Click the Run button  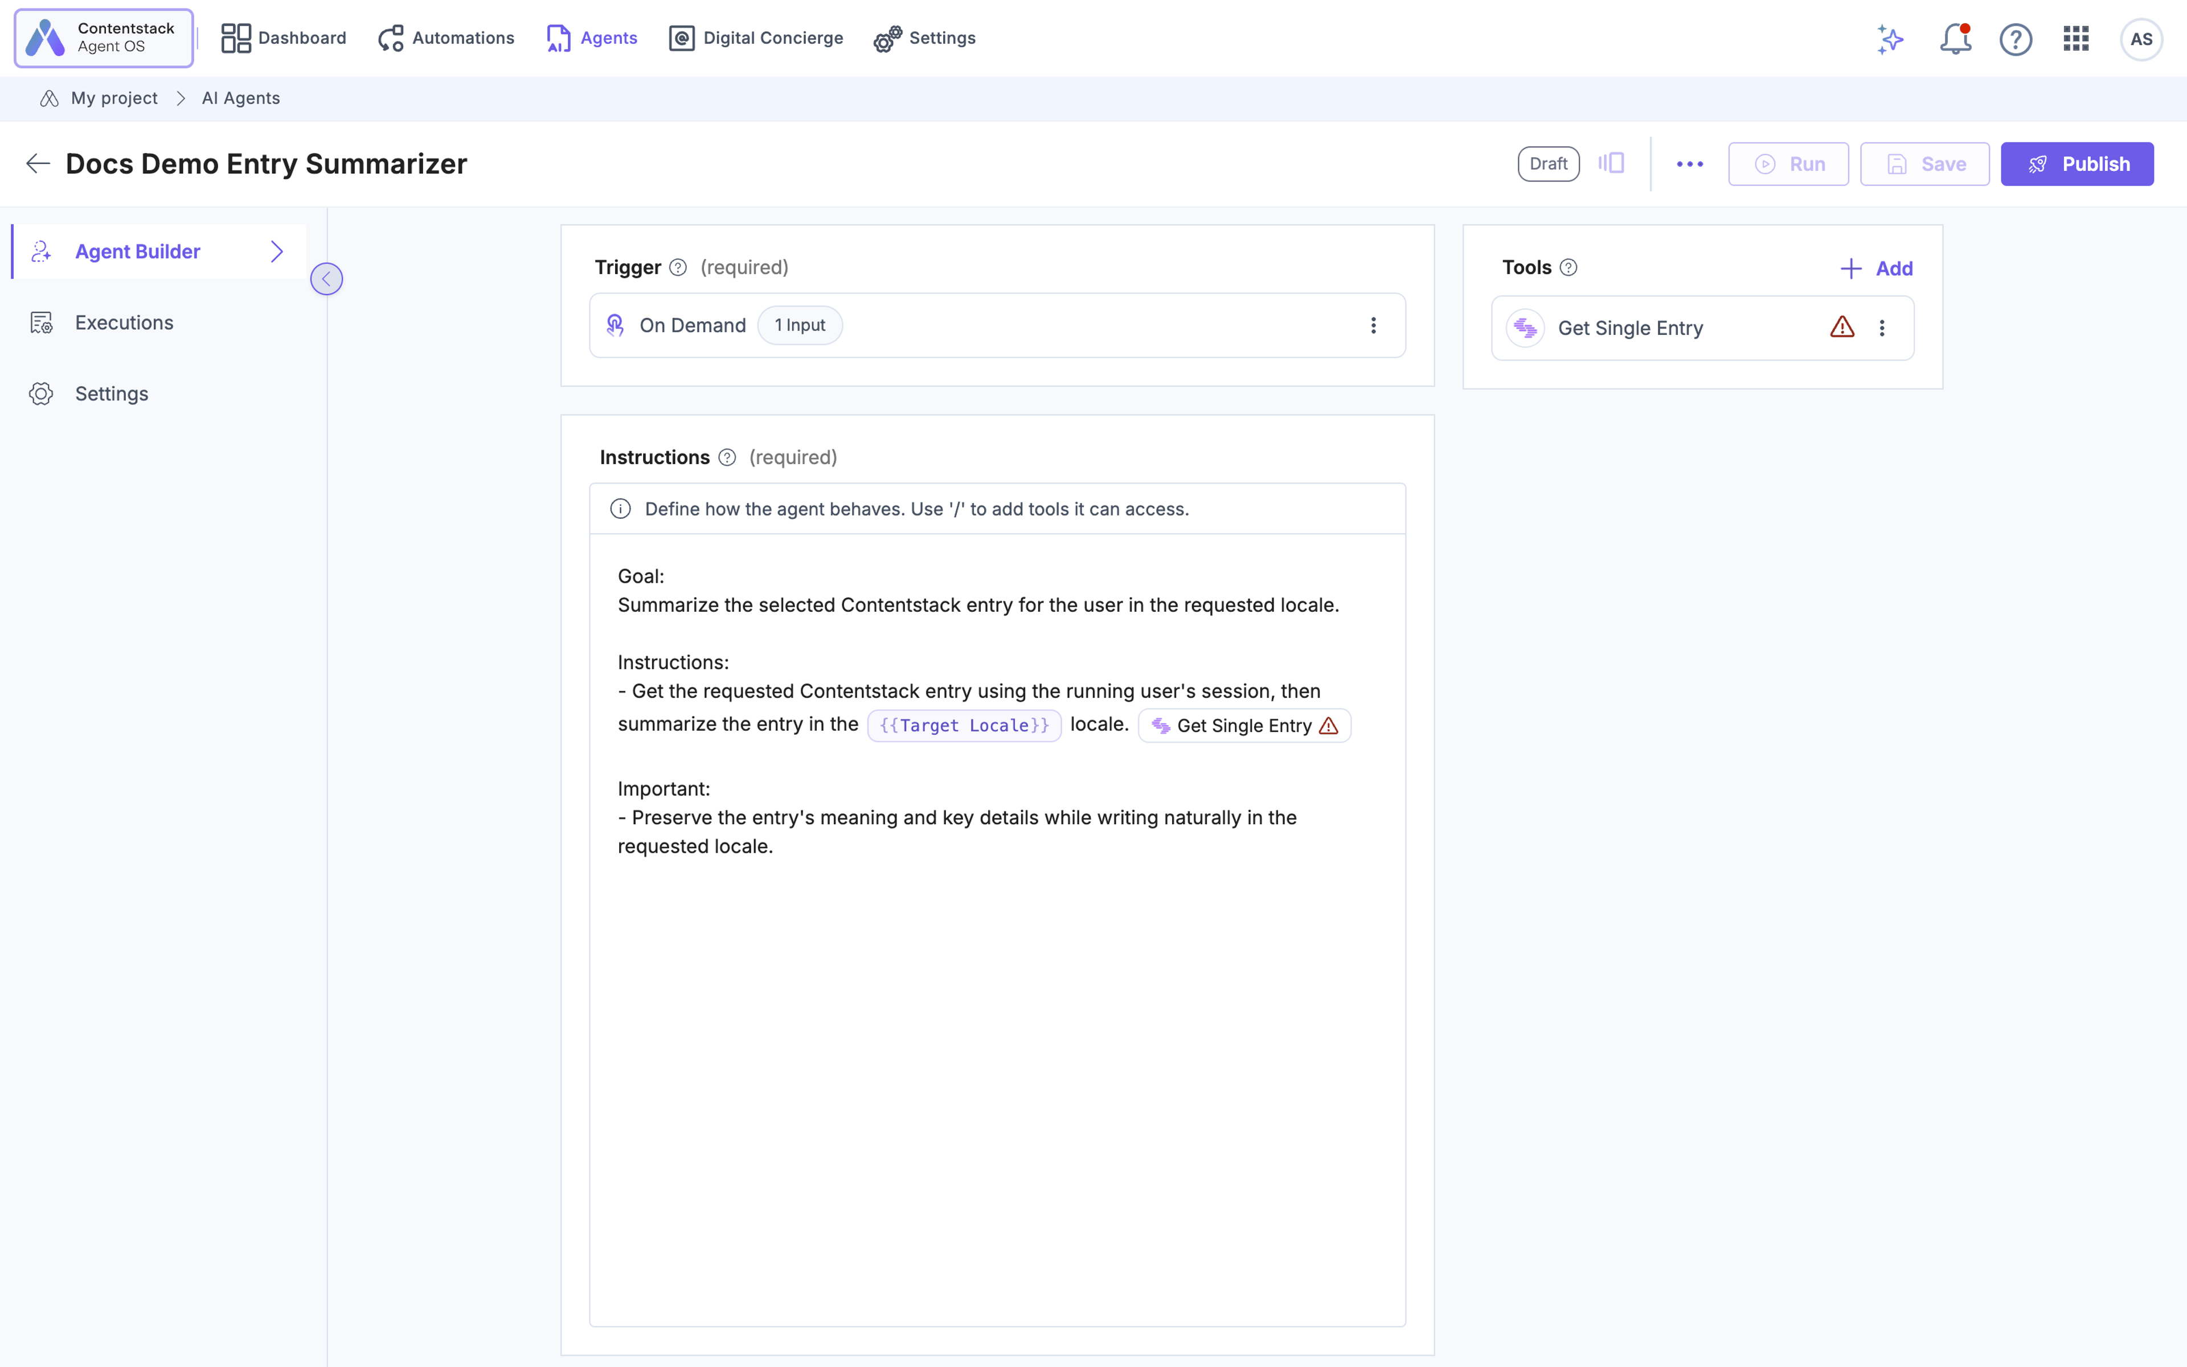(x=1788, y=163)
